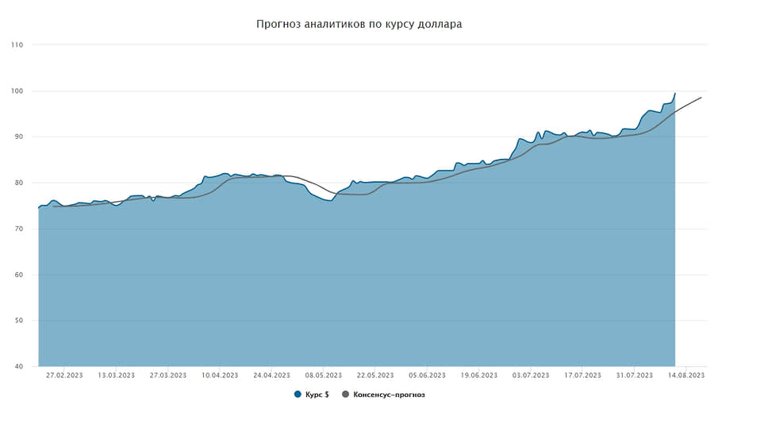Click the '90' y-axis value
The width and height of the screenshot is (768, 432).
tap(18, 137)
